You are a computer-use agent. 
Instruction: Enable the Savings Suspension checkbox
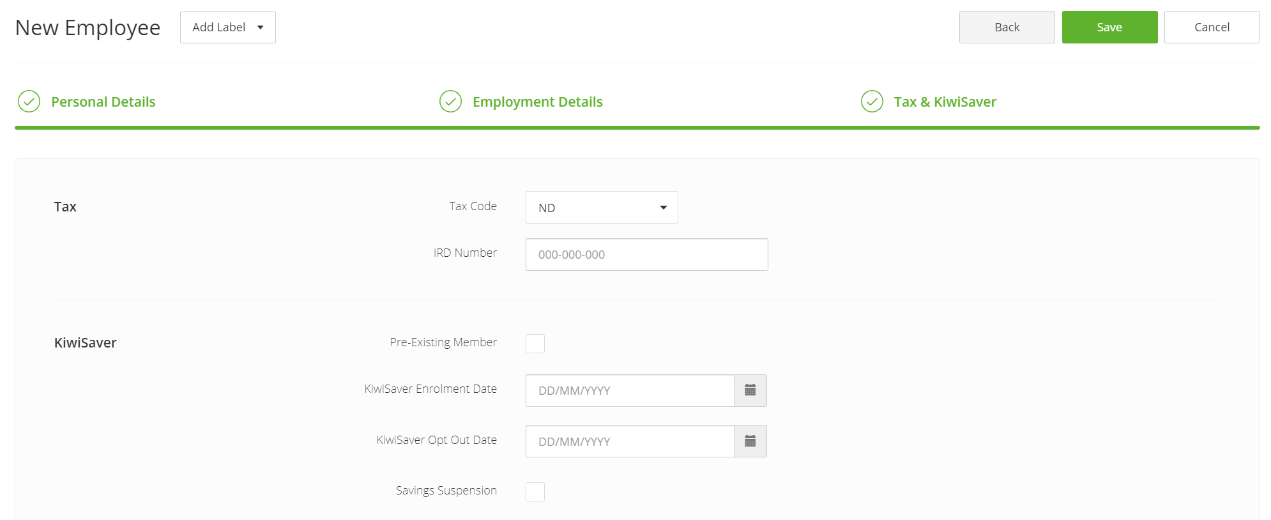point(535,492)
